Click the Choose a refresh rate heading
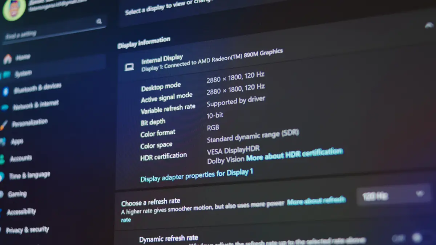The height and width of the screenshot is (245, 436). pyautogui.click(x=150, y=202)
